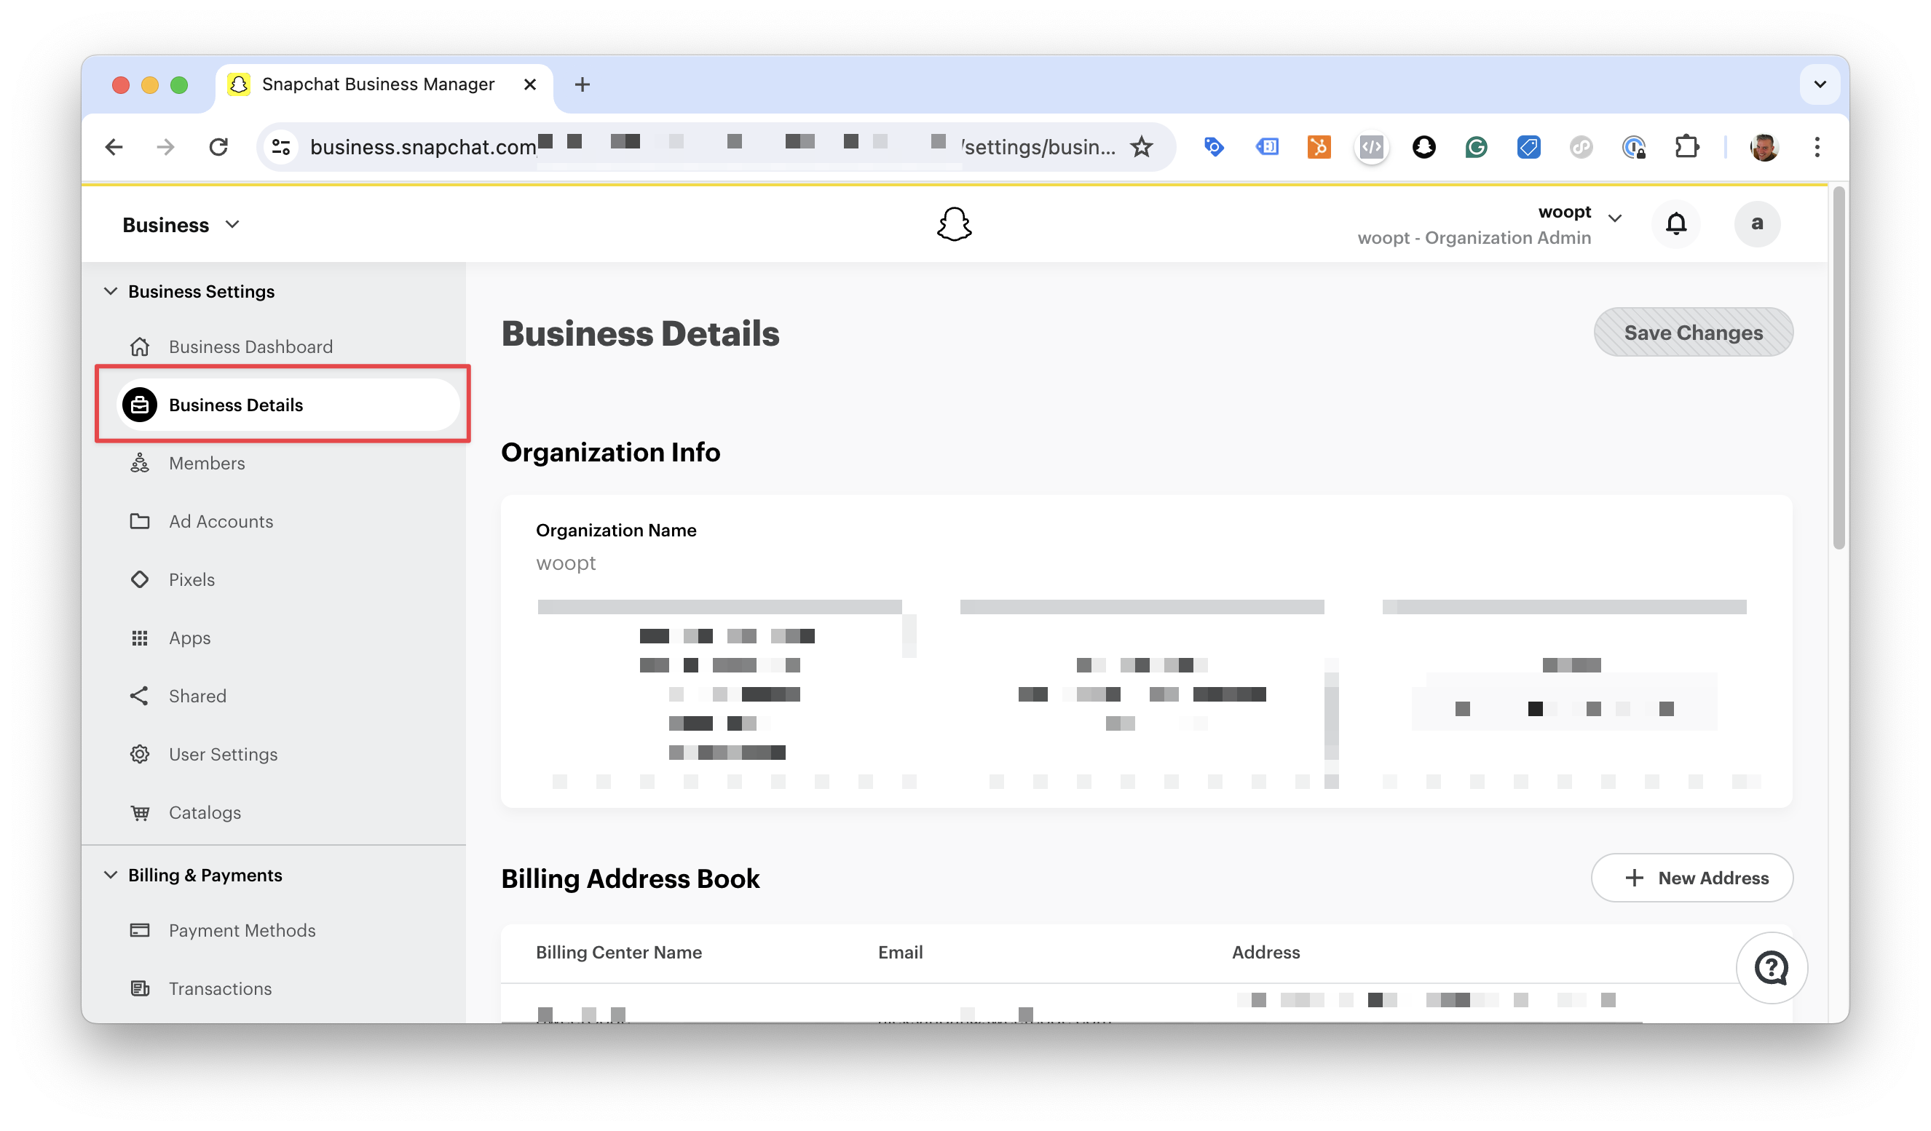
Task: Open the HubSpot extension icon
Action: point(1319,147)
